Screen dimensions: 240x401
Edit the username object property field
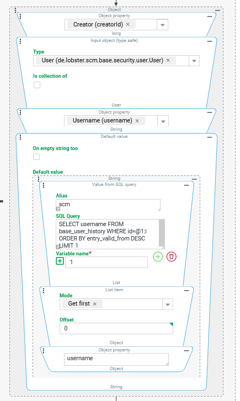pyautogui.click(x=116, y=359)
